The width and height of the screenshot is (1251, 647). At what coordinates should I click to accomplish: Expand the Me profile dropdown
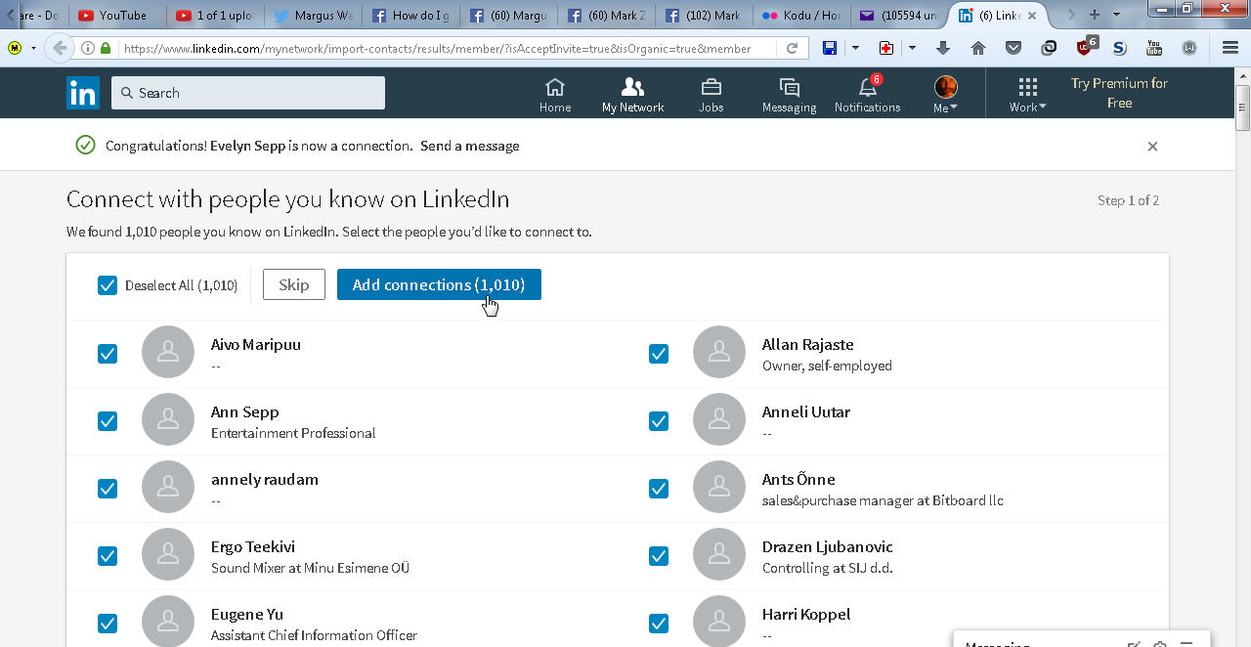[945, 95]
